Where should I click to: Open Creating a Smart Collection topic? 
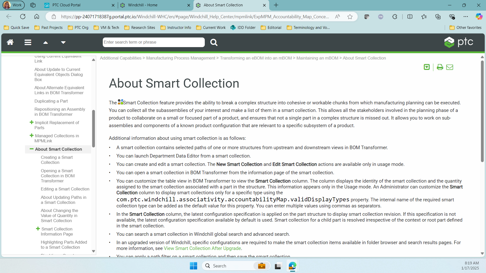(x=57, y=160)
